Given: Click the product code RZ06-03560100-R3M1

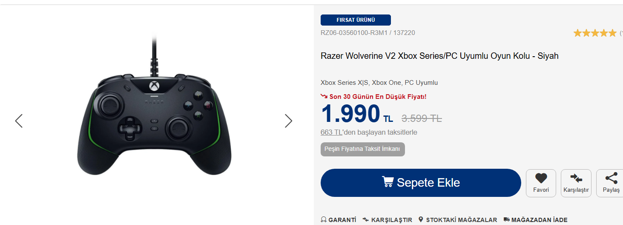Looking at the screenshot, I should [354, 33].
